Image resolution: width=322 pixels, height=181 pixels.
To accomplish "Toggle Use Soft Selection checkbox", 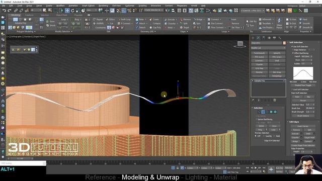I will point(292,47).
